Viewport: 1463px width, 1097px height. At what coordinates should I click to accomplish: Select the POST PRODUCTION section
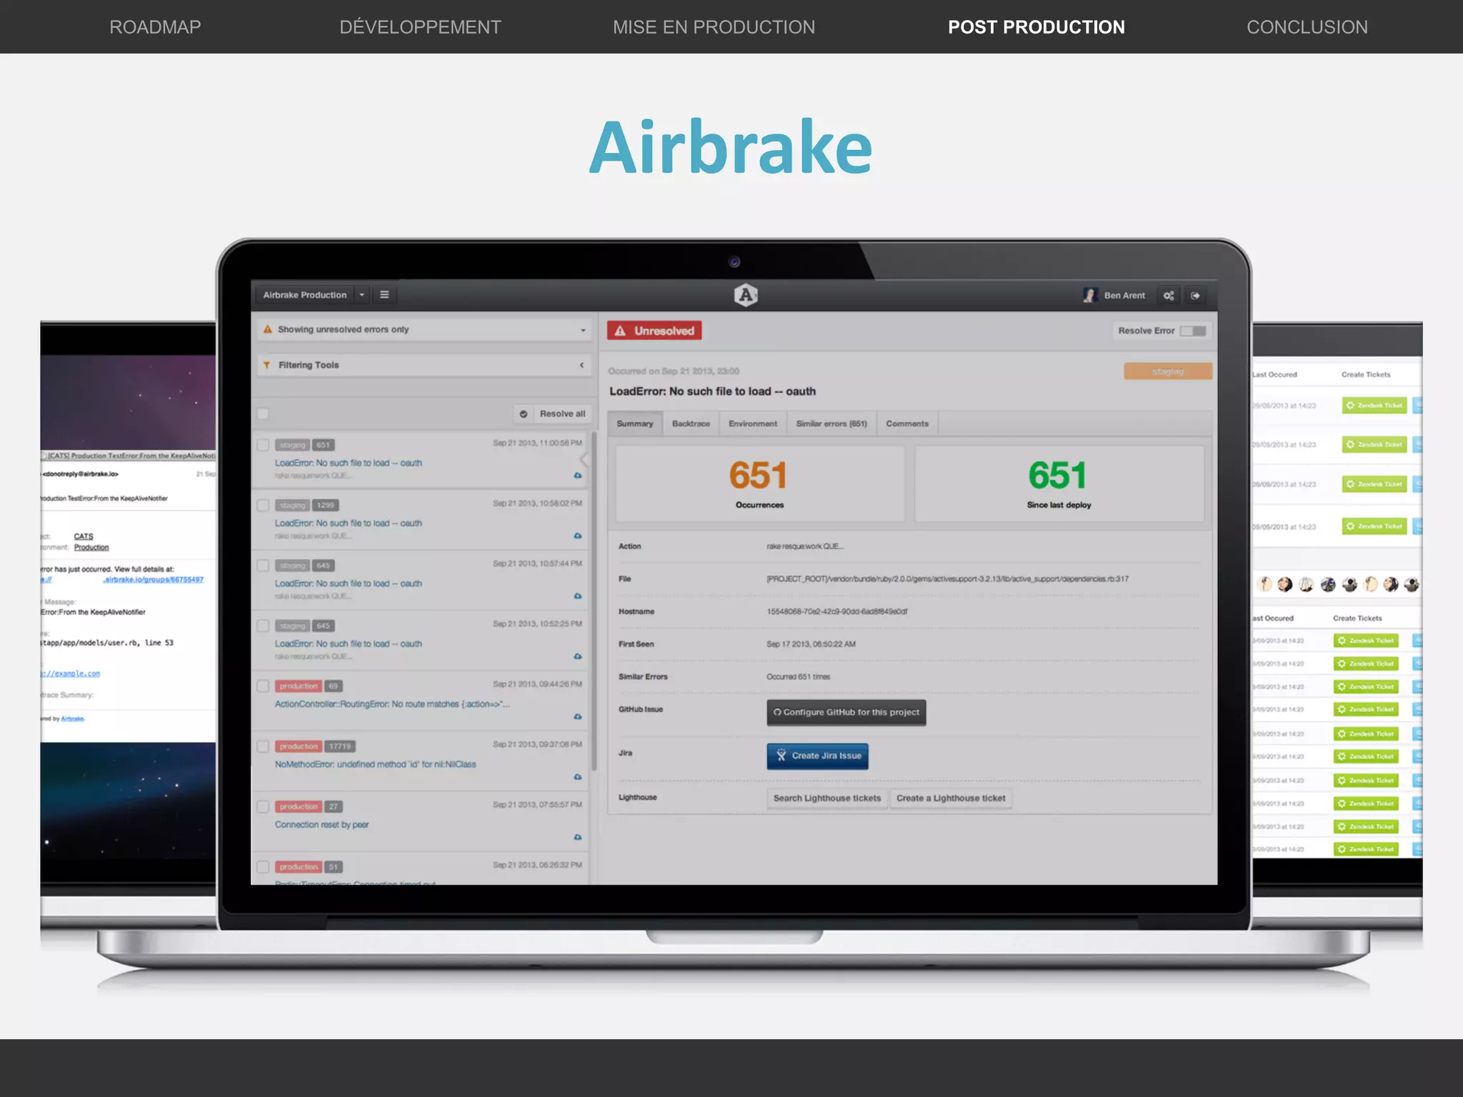1036,27
